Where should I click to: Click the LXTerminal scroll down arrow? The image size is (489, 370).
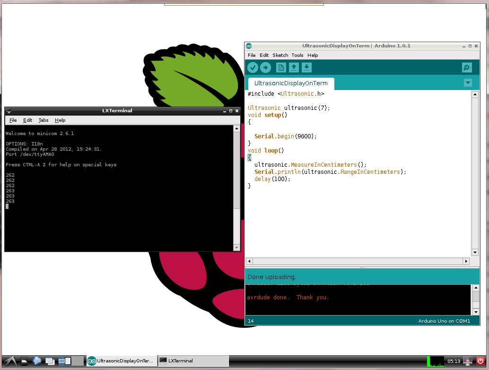pos(237,247)
